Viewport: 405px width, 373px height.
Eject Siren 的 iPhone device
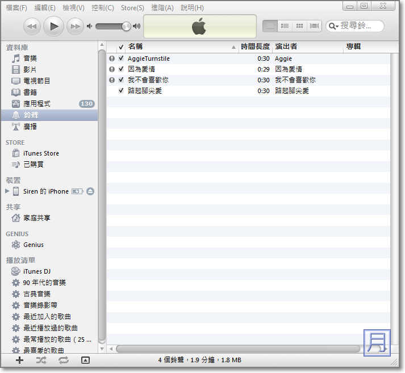90,191
